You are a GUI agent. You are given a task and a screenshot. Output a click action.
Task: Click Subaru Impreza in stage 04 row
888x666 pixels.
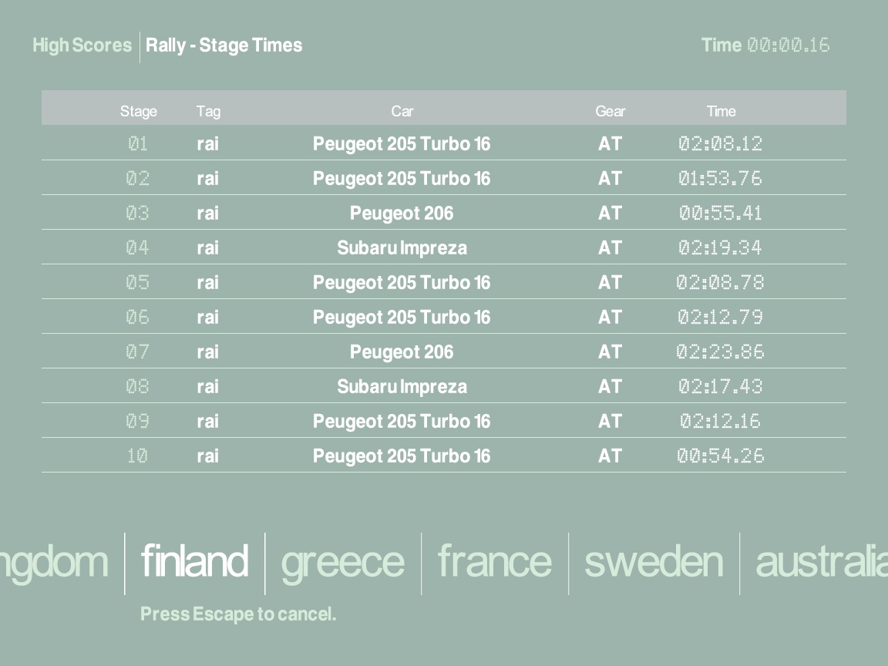[402, 247]
